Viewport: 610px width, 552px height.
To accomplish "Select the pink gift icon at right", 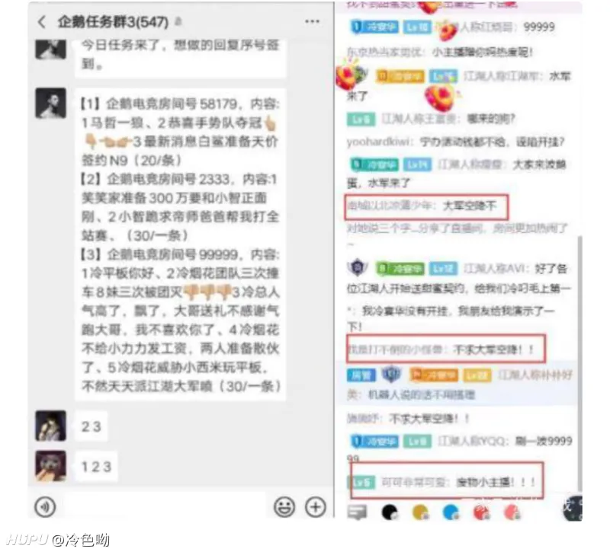I will (x=512, y=512).
